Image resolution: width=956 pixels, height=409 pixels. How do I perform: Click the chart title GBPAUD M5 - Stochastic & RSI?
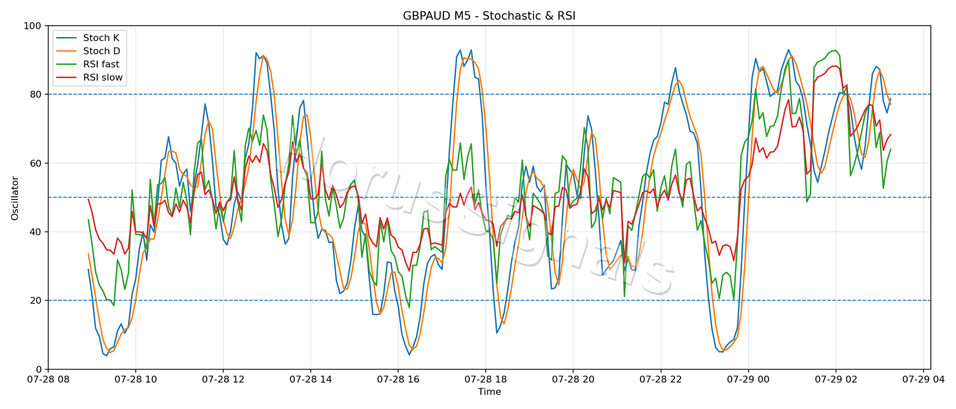489,16
